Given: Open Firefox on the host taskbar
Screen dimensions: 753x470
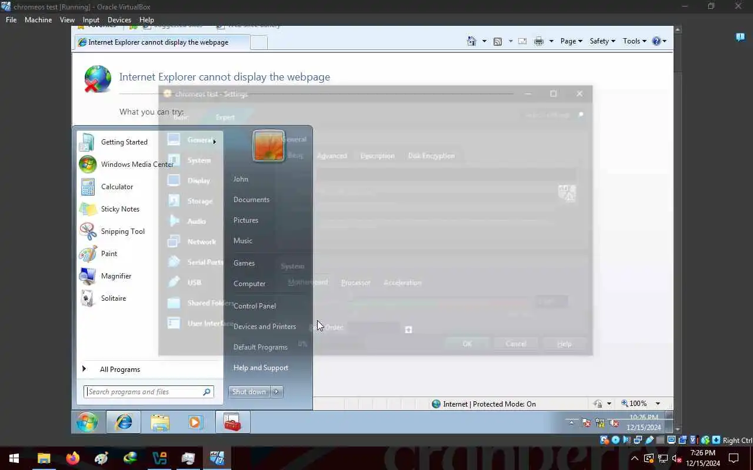Looking at the screenshot, I should coord(73,458).
